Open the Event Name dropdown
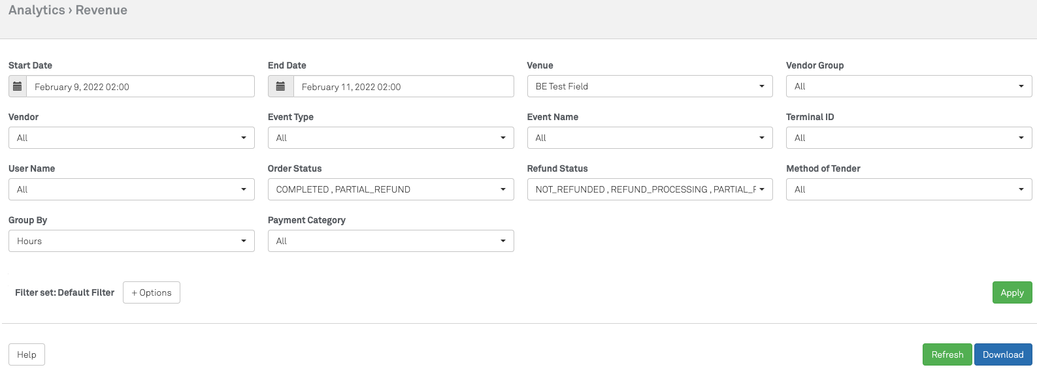1037x376 pixels. coord(650,138)
